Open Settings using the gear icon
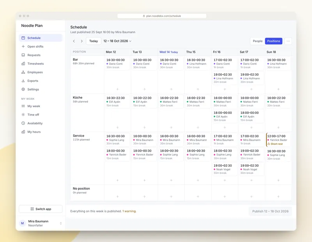Image resolution: width=312 pixels, height=242 pixels. [x=23, y=89]
